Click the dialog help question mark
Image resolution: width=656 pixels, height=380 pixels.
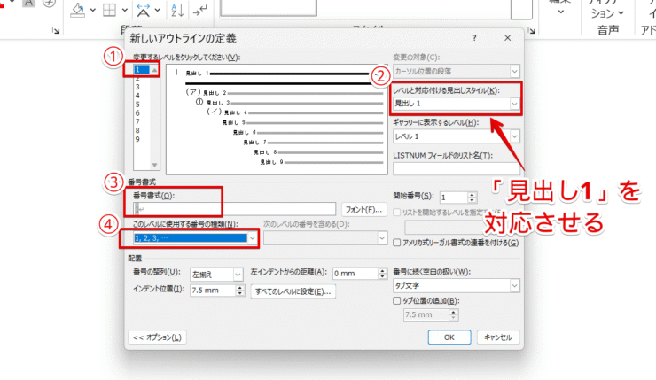click(474, 37)
